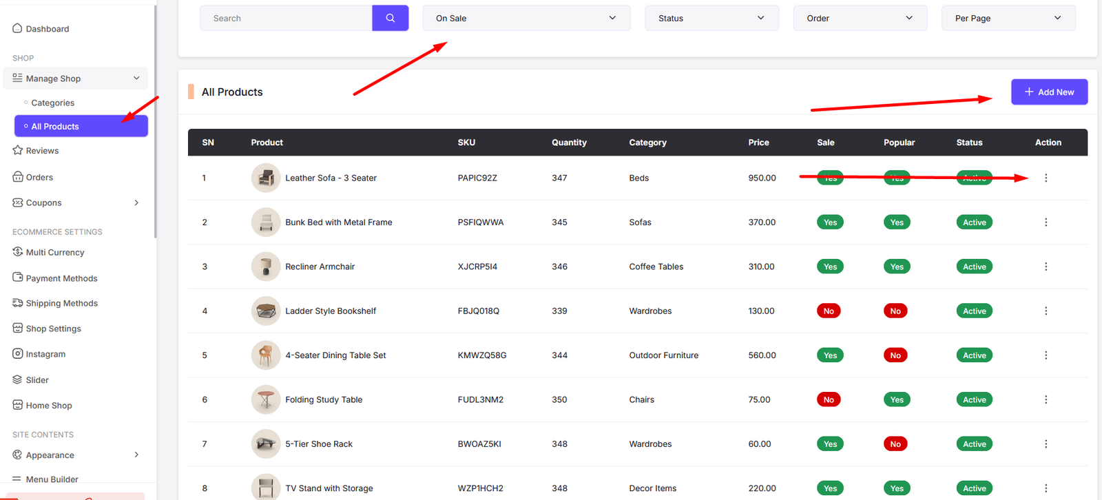Open the 5-Tier Shoe Rack product name
Screen dimensions: 1102x500
(319, 444)
